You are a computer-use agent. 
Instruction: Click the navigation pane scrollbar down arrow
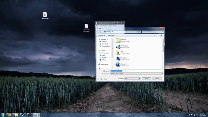[x=113, y=68]
